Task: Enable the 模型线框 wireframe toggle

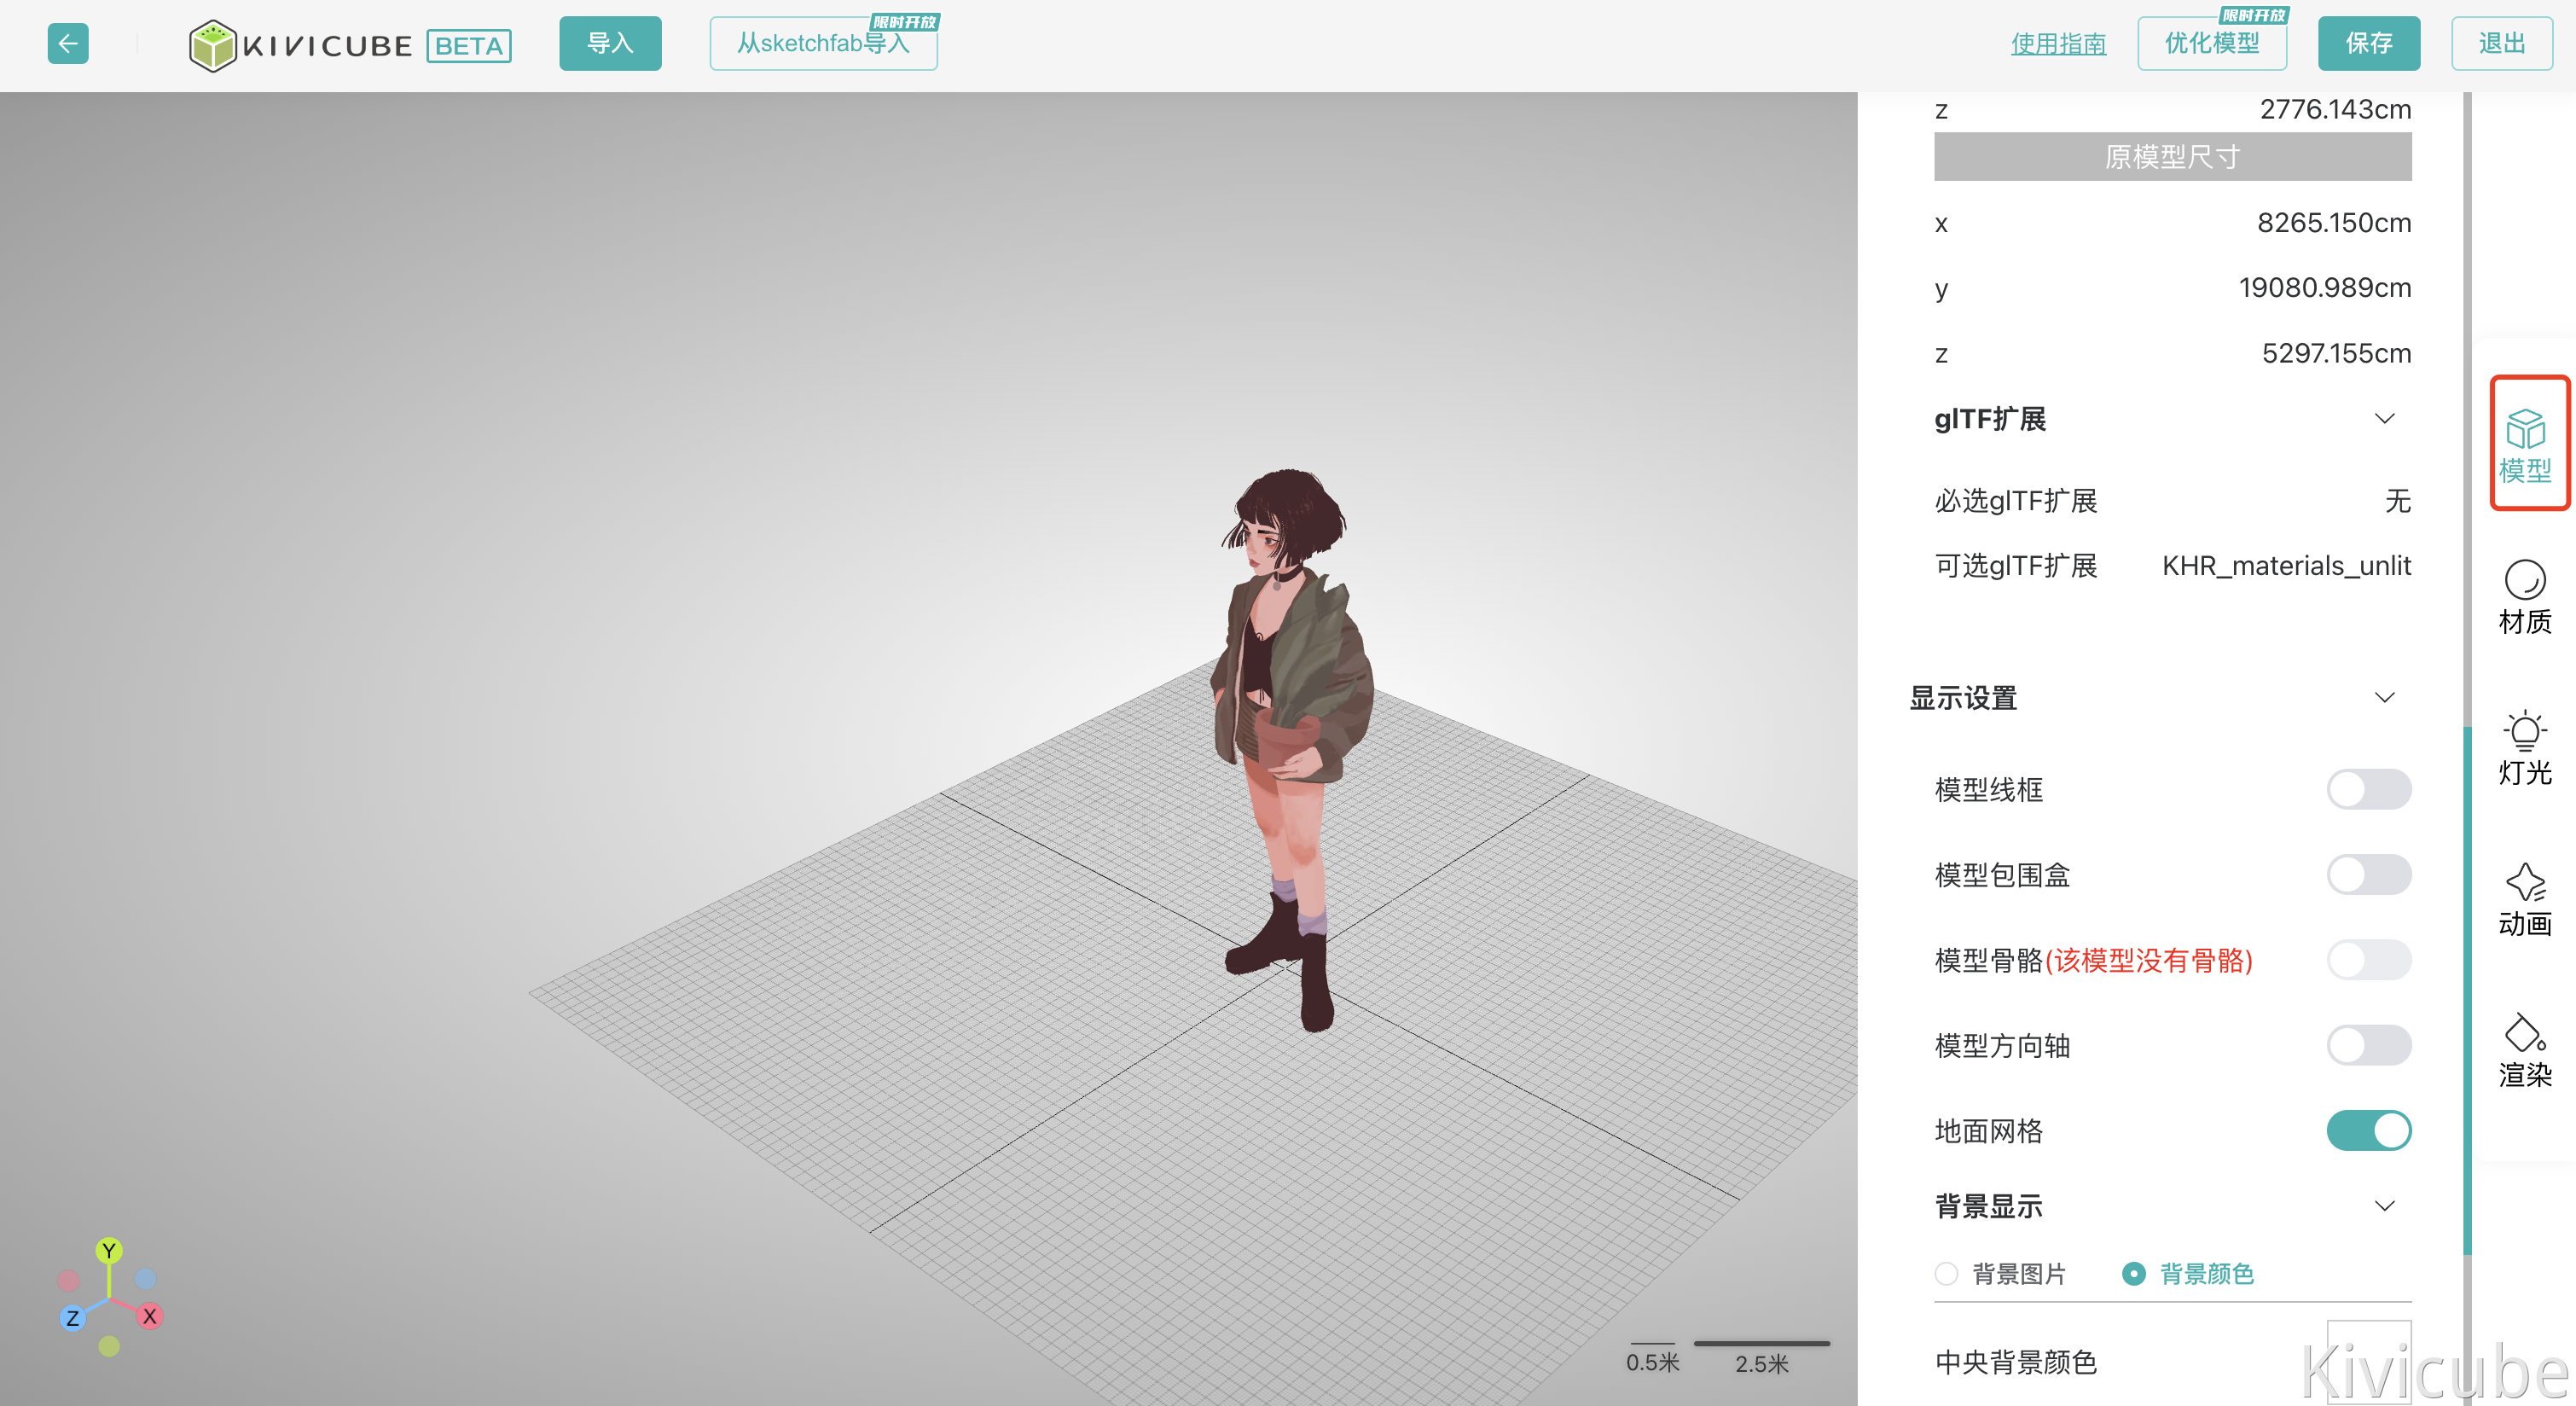Action: coord(2368,789)
